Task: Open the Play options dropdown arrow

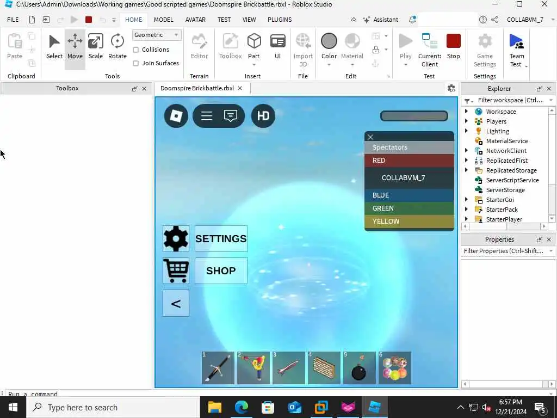Action: click(x=405, y=65)
